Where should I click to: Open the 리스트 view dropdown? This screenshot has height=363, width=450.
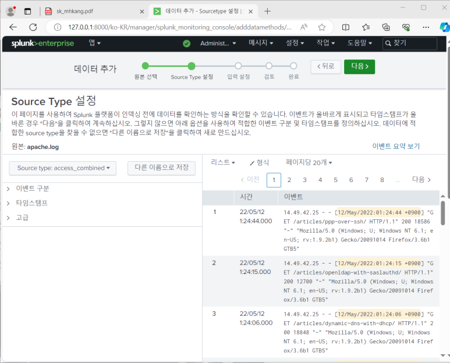pyautogui.click(x=223, y=162)
